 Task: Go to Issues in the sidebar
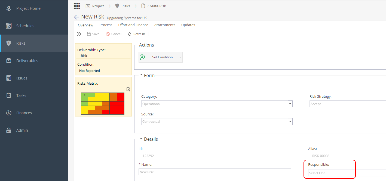tap(34, 78)
